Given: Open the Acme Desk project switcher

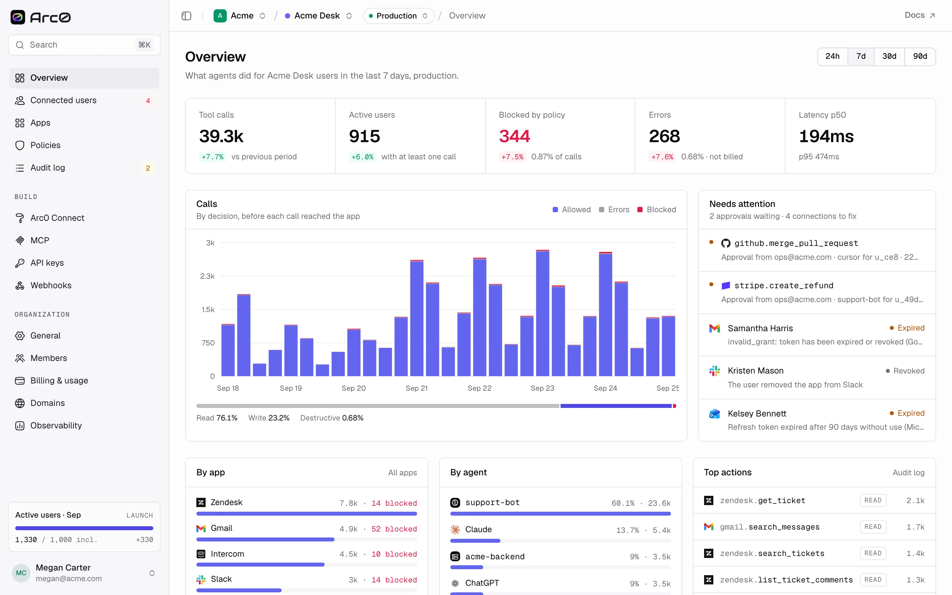Looking at the screenshot, I should click(318, 16).
